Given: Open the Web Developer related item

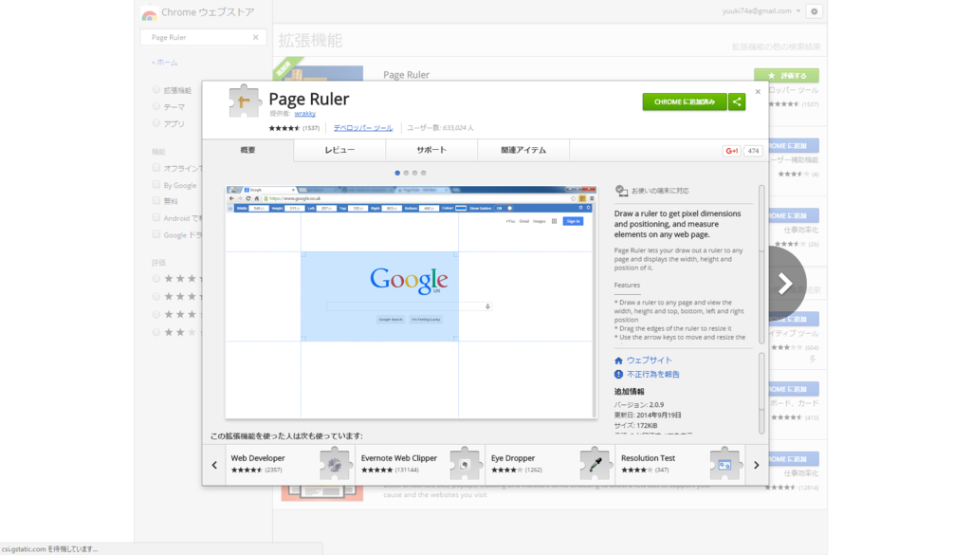Looking at the screenshot, I should (x=290, y=465).
